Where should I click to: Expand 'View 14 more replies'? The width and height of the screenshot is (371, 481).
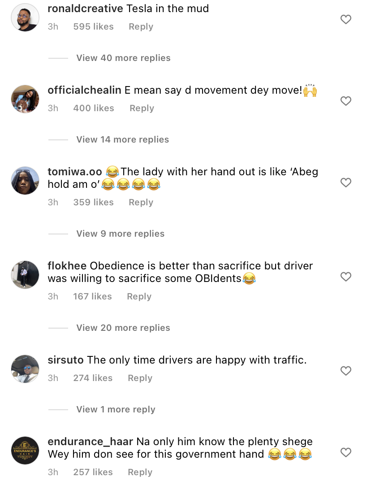(122, 139)
